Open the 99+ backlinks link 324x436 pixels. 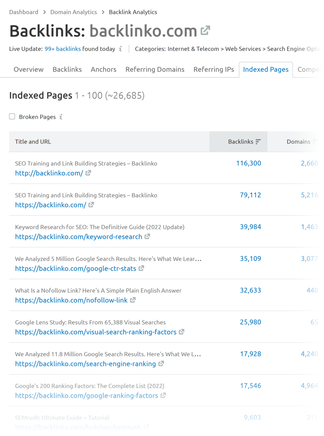point(62,49)
